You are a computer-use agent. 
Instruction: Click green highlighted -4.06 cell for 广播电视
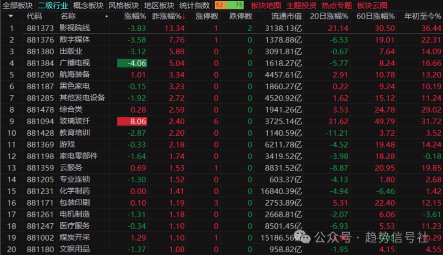point(132,63)
